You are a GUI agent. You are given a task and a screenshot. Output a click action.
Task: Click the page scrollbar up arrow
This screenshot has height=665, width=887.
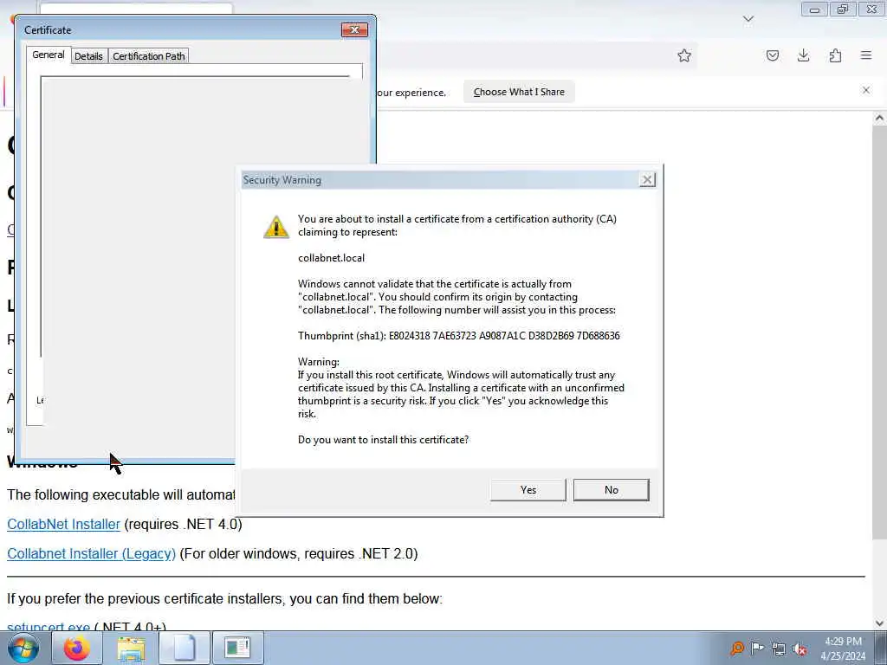click(x=879, y=118)
